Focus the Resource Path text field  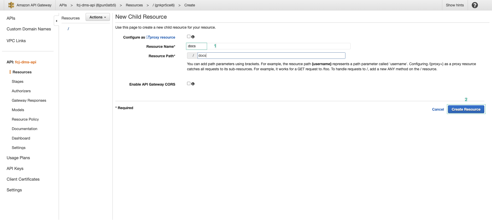(271, 55)
